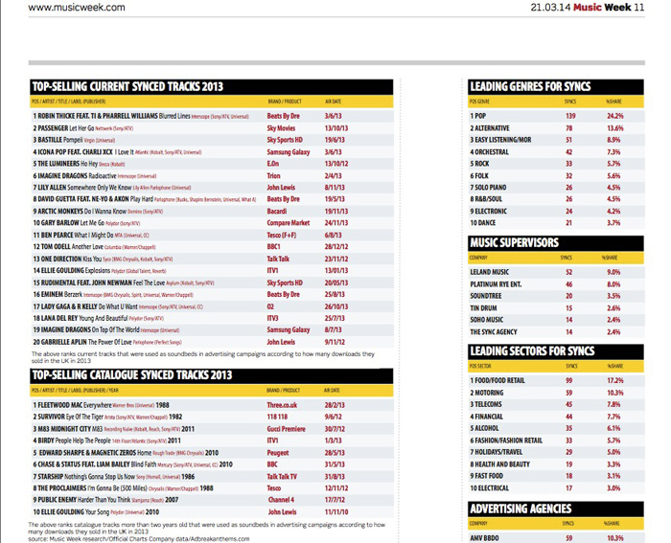
Task: Click 'Three.co.uk' brand entry
Action: (x=282, y=405)
